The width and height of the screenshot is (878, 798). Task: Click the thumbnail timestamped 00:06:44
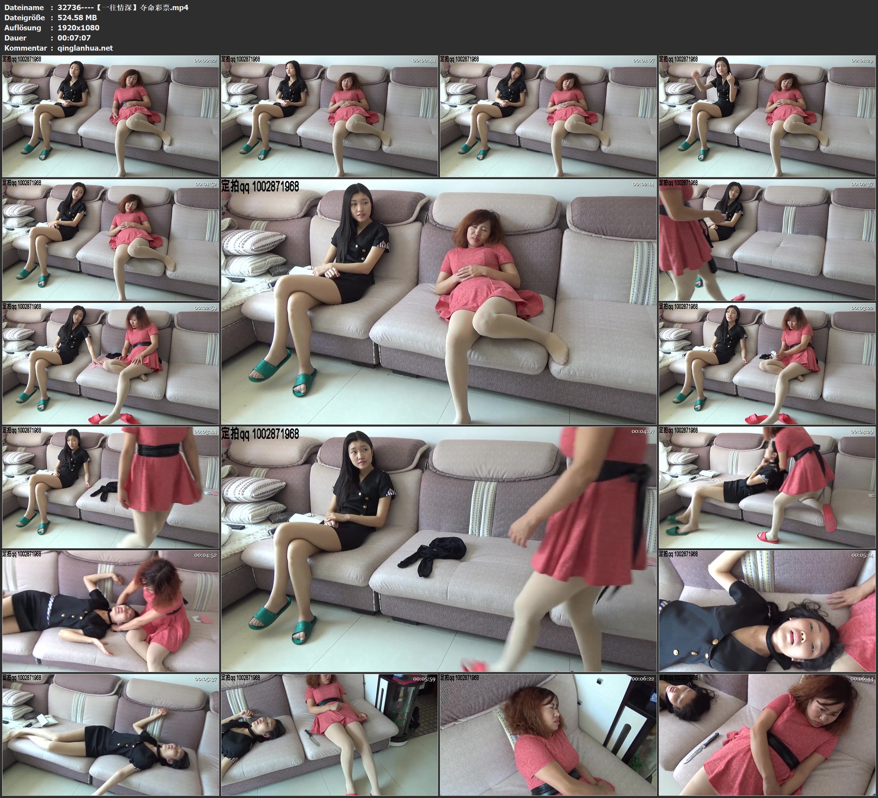coord(767,735)
